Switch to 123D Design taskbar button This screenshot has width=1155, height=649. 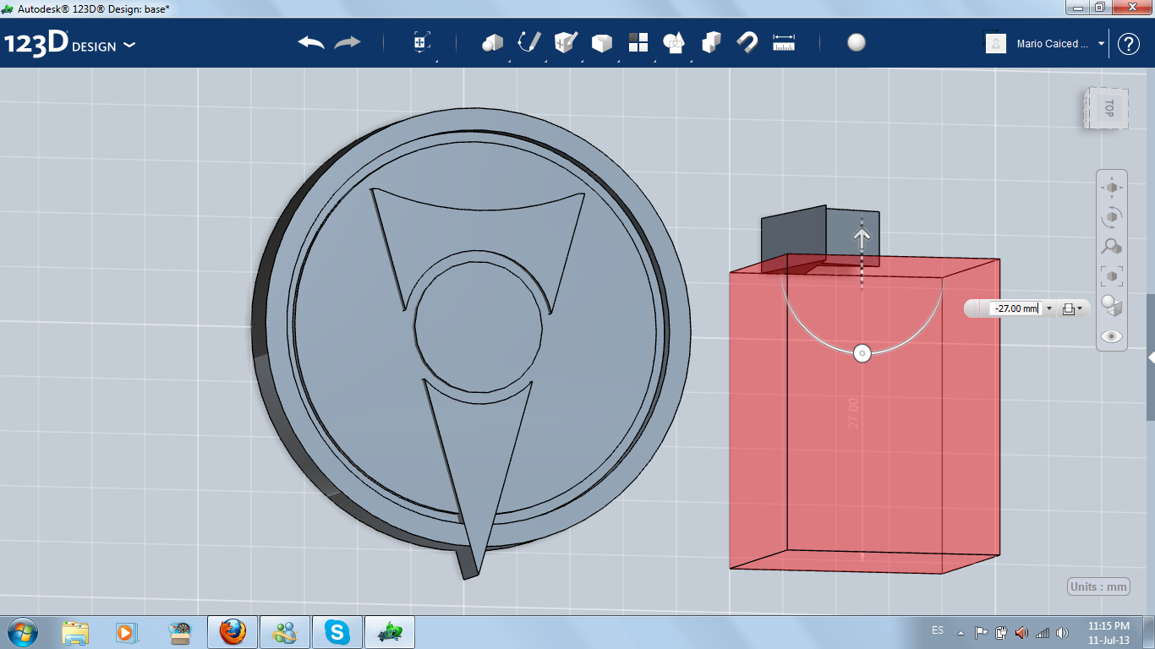click(390, 632)
